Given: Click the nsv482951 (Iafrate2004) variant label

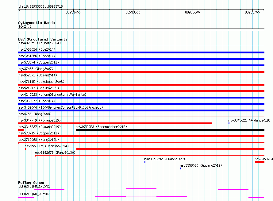Looking at the screenshot, I should click(40, 43).
